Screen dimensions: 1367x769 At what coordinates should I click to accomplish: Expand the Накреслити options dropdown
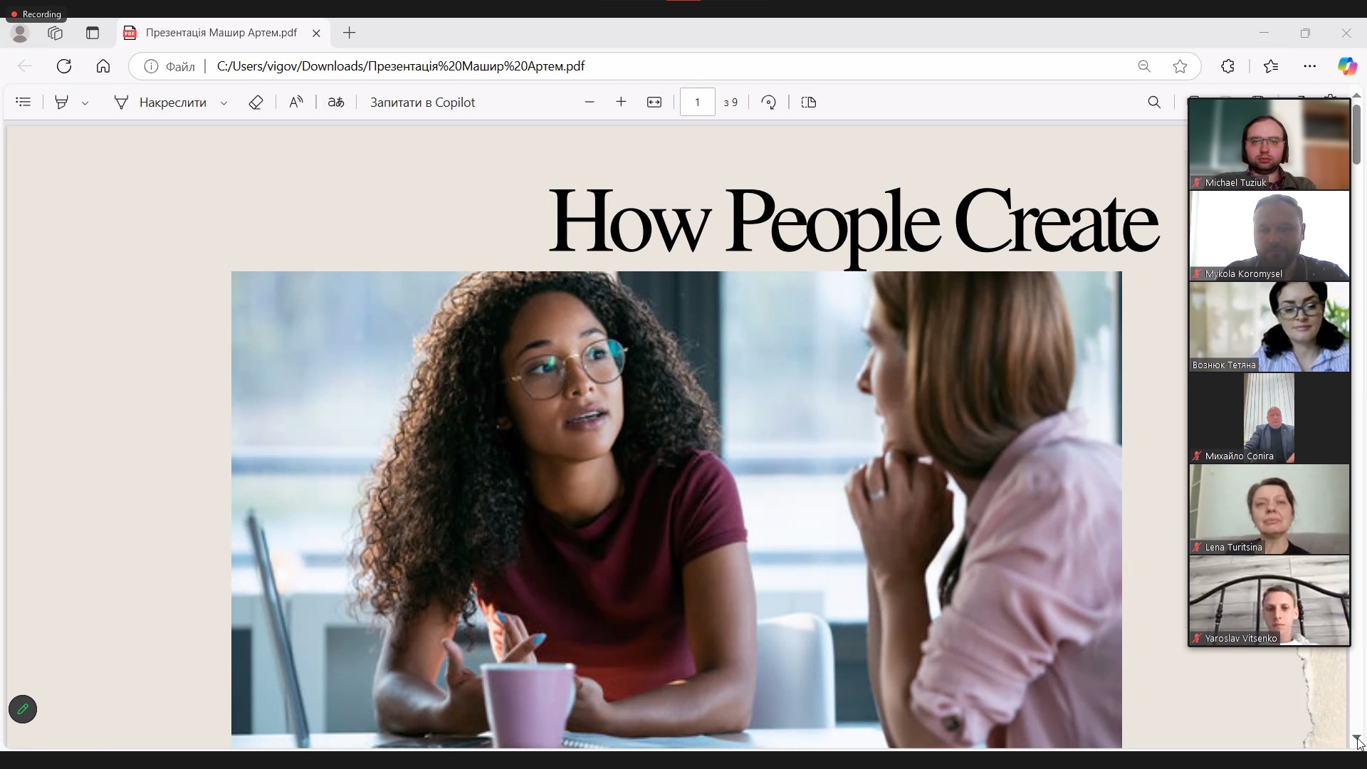224,103
